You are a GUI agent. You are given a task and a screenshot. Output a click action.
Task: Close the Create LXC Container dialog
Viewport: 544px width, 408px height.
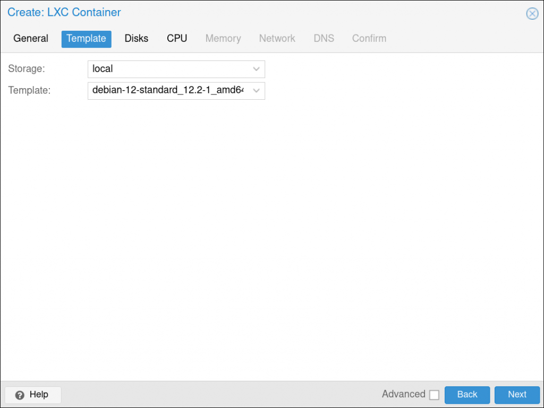532,14
